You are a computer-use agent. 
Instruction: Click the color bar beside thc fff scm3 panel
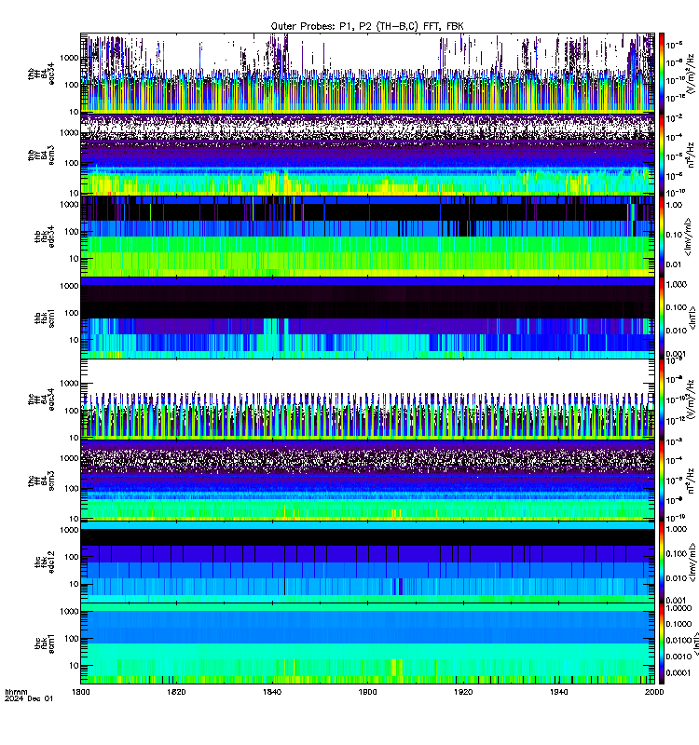click(x=662, y=481)
